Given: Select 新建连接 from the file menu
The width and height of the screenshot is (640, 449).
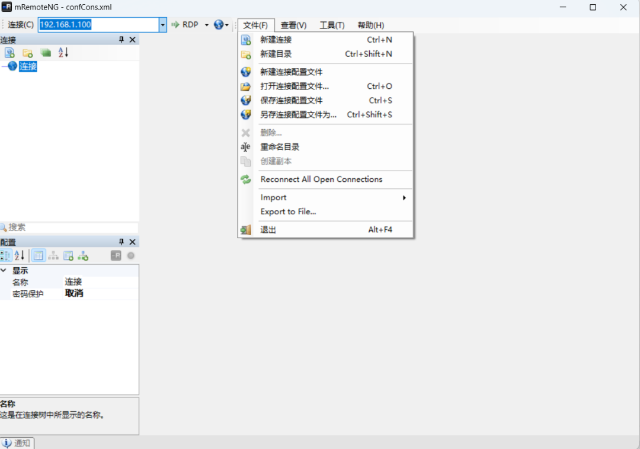Looking at the screenshot, I should pyautogui.click(x=276, y=40).
